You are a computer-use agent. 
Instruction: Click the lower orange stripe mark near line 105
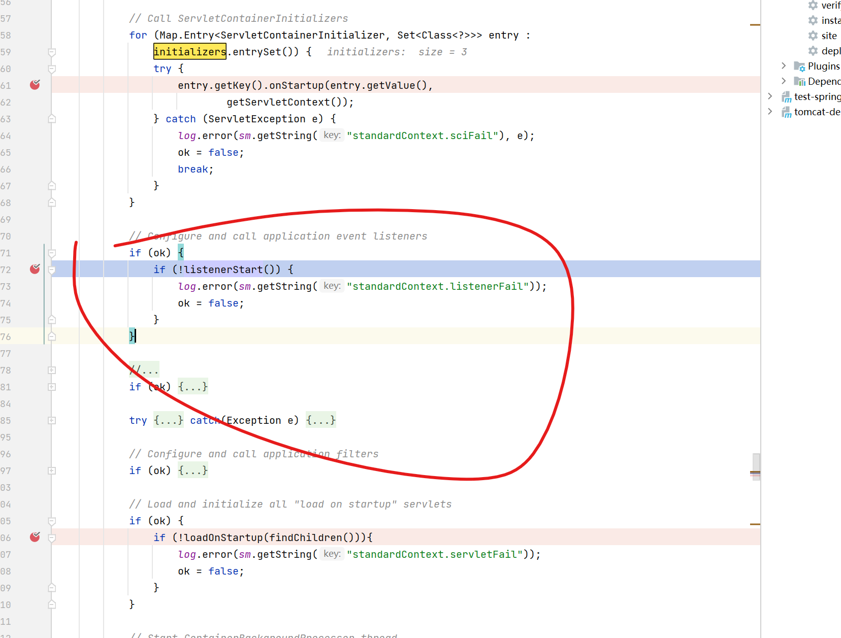[x=755, y=524]
